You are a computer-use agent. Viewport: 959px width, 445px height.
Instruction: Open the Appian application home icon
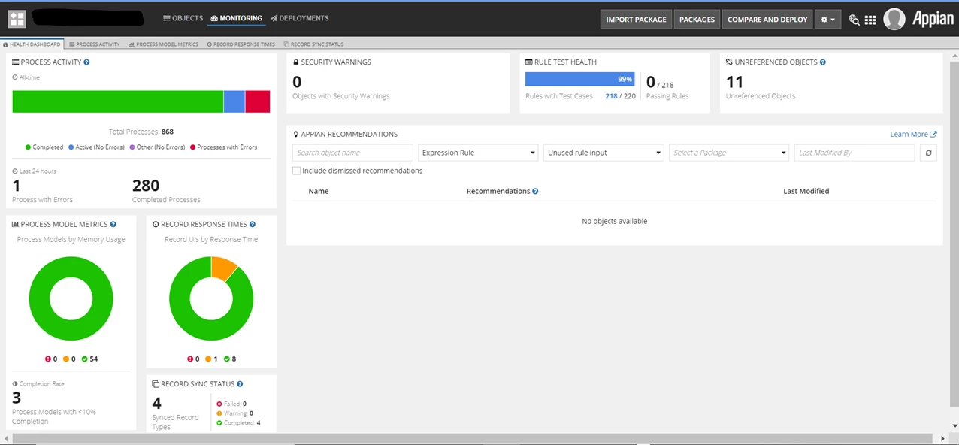point(17,19)
